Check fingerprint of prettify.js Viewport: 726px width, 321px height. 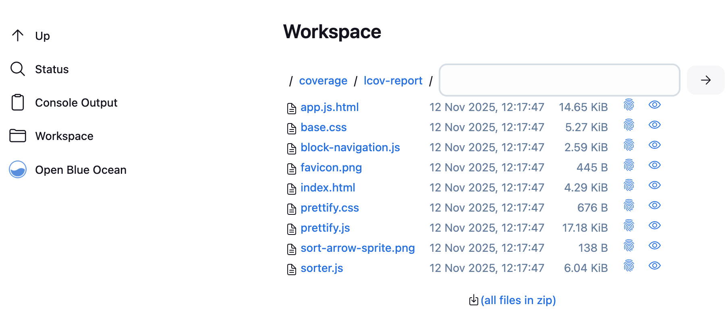click(629, 226)
